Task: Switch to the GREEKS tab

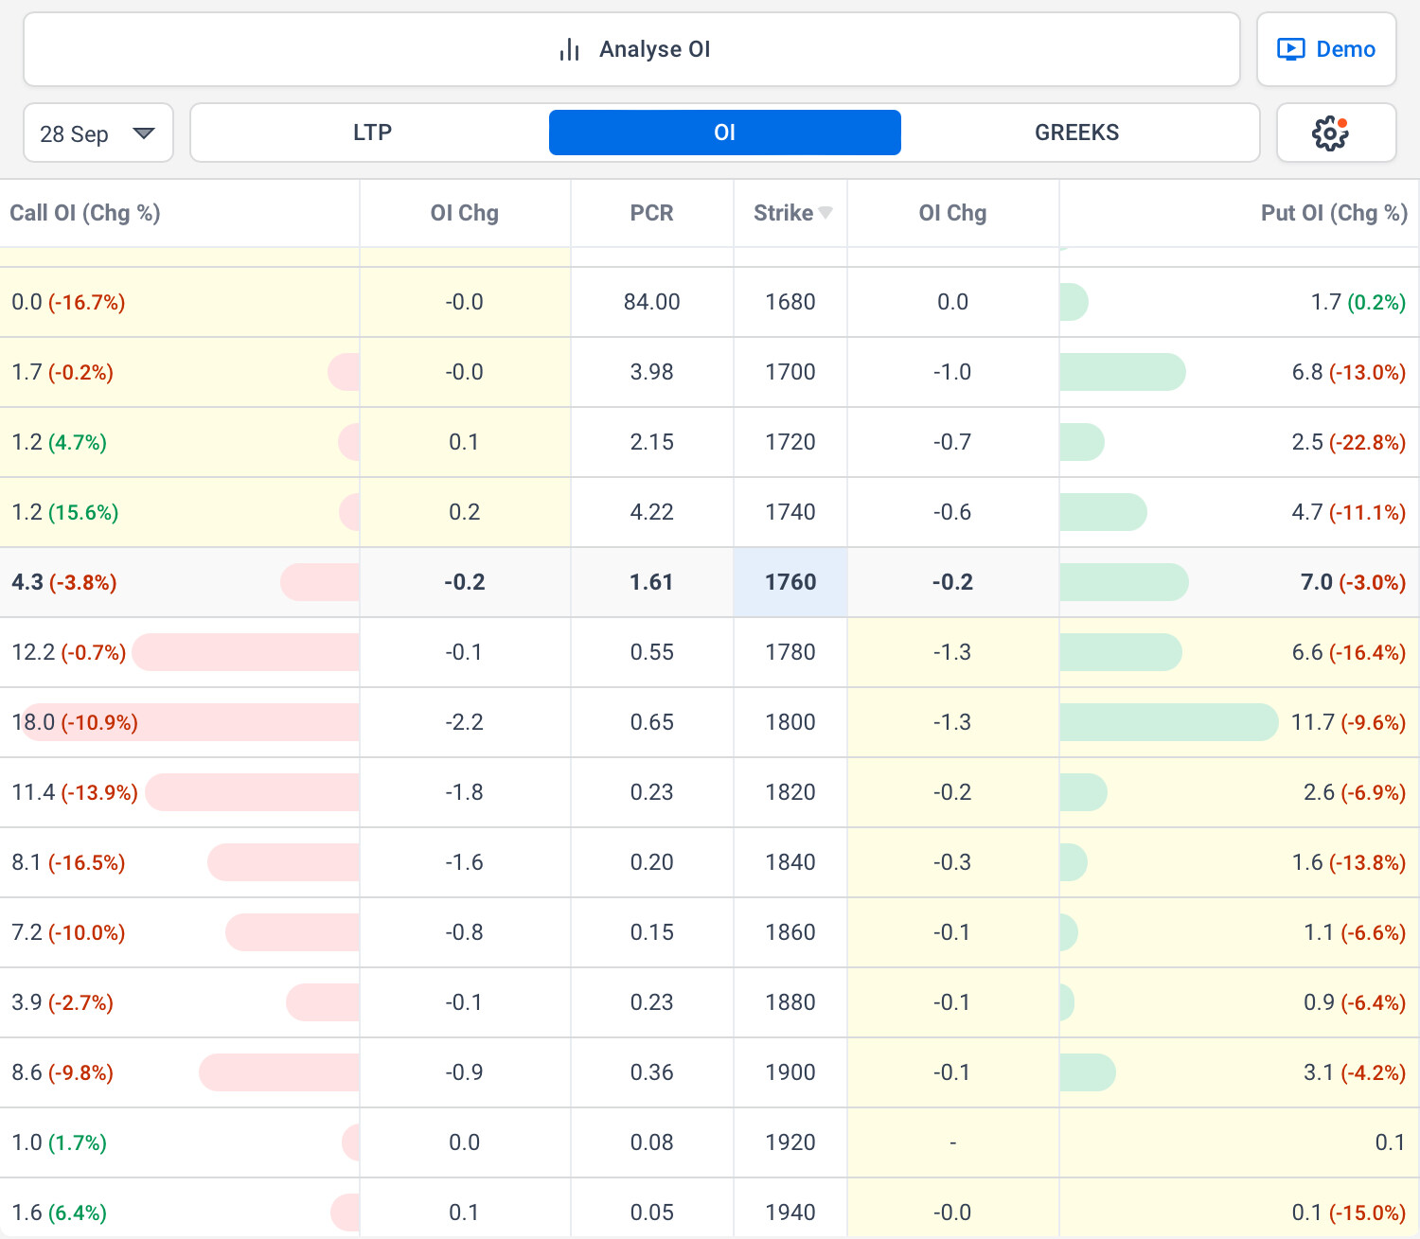Action: [x=1076, y=133]
